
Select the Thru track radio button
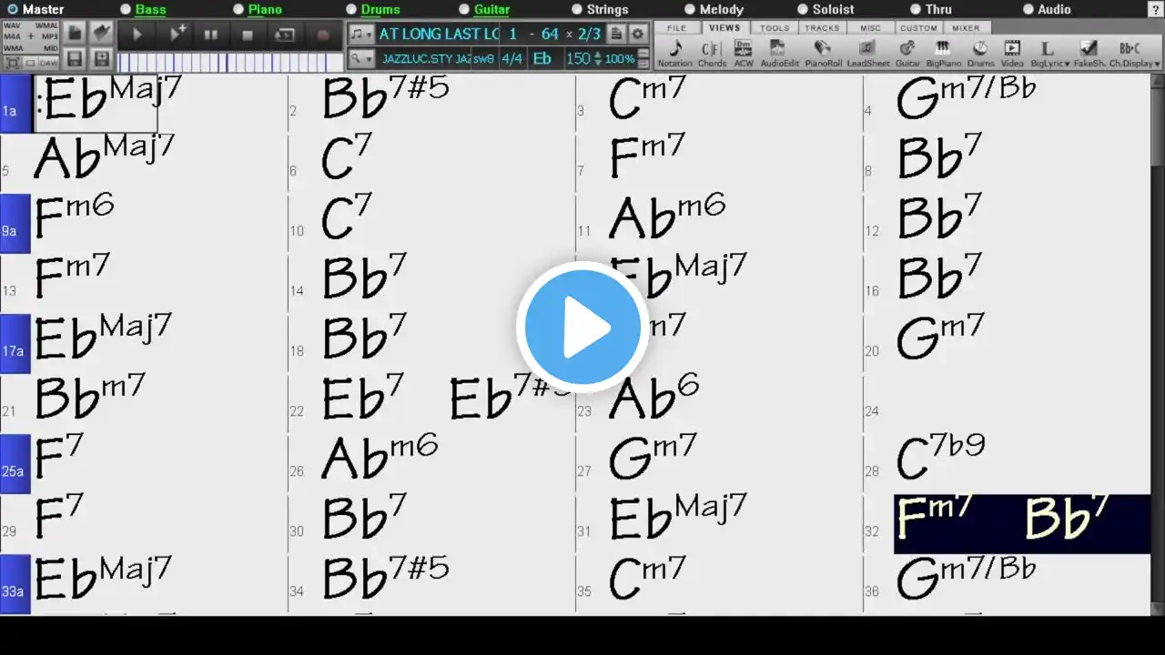[916, 10]
